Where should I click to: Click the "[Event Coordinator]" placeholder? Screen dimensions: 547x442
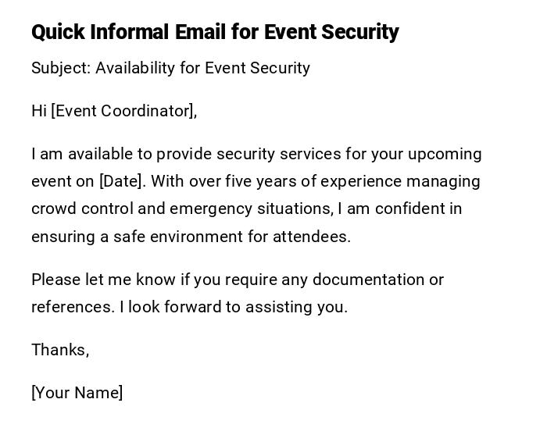pos(122,111)
